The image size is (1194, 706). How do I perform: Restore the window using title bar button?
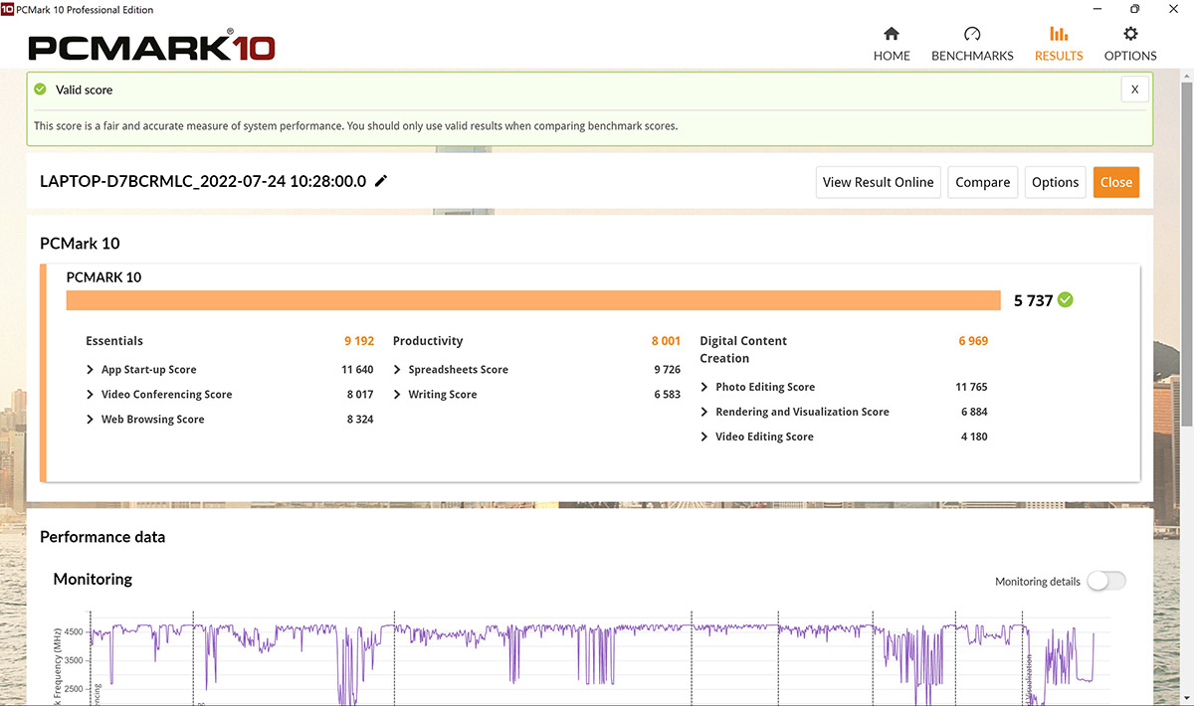[1134, 9]
